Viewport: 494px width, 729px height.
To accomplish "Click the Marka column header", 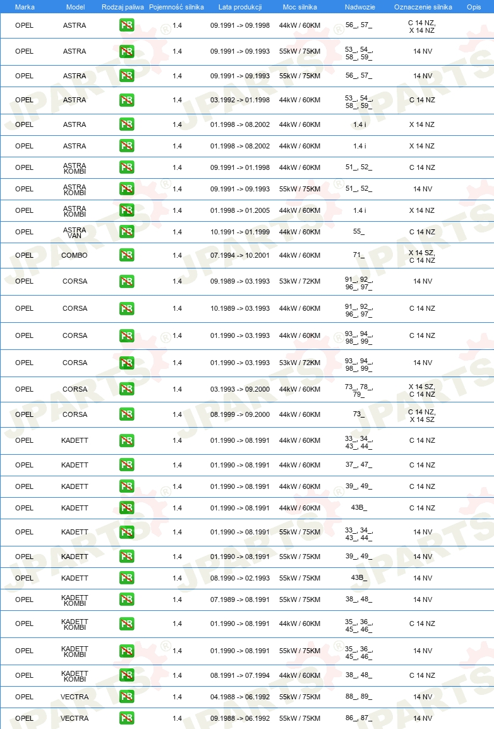I will [x=25, y=7].
